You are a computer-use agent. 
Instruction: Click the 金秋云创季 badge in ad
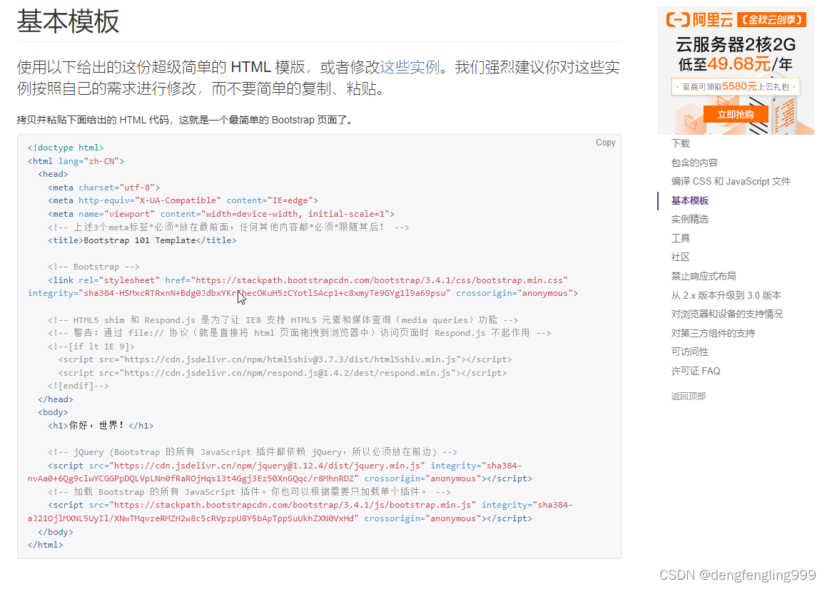click(x=771, y=20)
